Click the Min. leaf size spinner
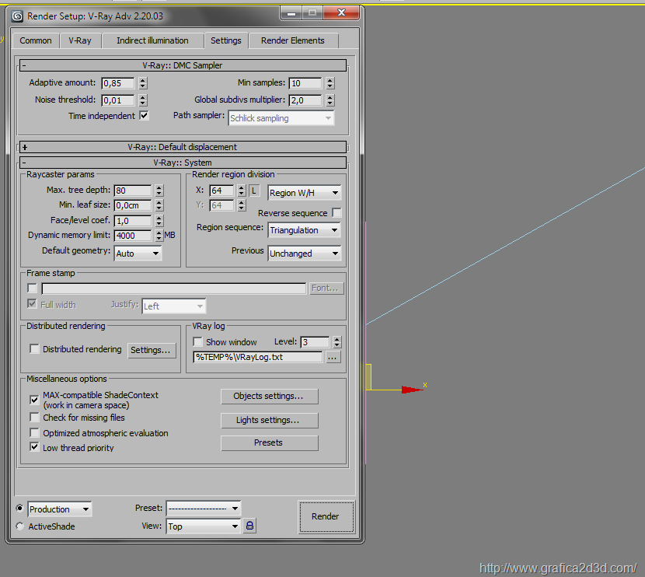Screen dimensions: 645x577 coord(159,205)
